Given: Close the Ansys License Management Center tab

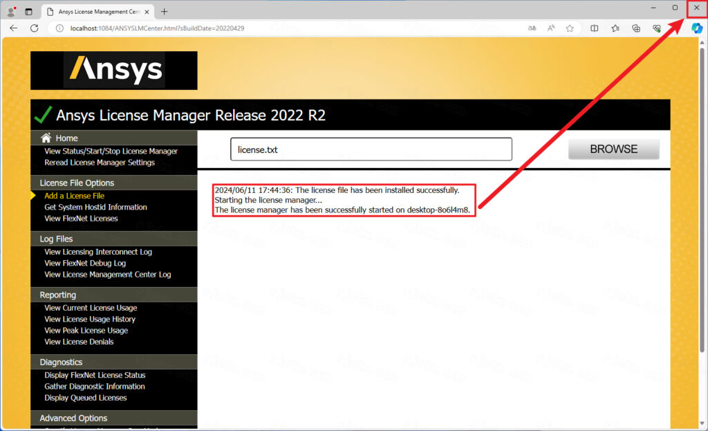Looking at the screenshot, I should tap(147, 12).
